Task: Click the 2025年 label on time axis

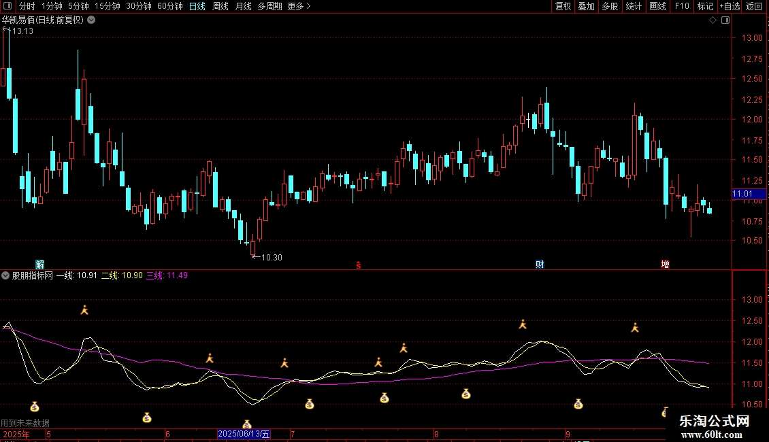Action: (16, 434)
